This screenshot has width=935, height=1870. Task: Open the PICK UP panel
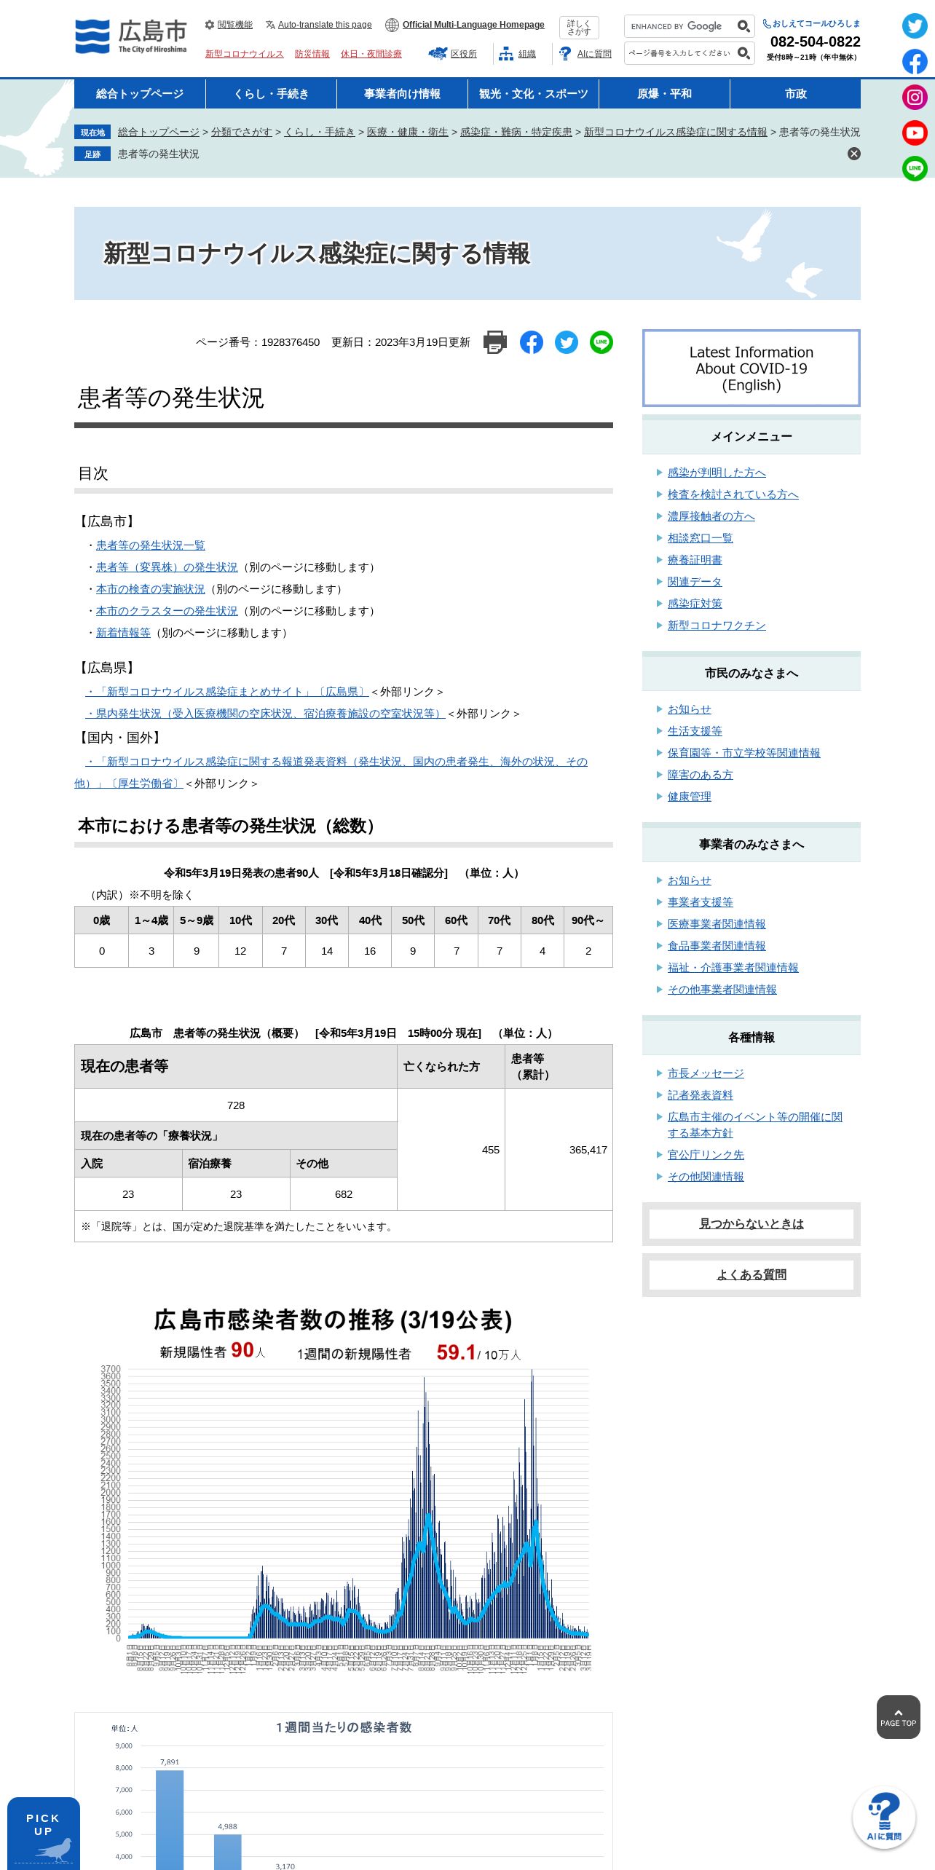click(44, 1834)
